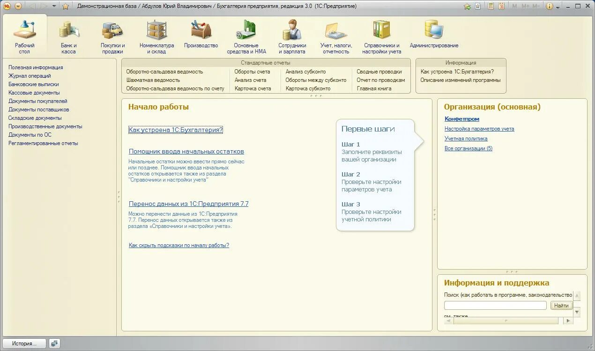Open Настройка параметров учета link
Image resolution: width=595 pixels, height=351 pixels.
coord(479,129)
